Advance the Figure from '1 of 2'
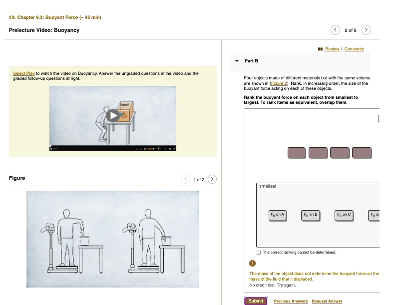Image resolution: width=402 pixels, height=305 pixels. pos(212,179)
